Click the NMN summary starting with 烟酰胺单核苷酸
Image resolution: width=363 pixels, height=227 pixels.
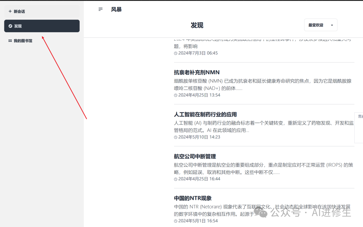pyautogui.click(x=263, y=84)
